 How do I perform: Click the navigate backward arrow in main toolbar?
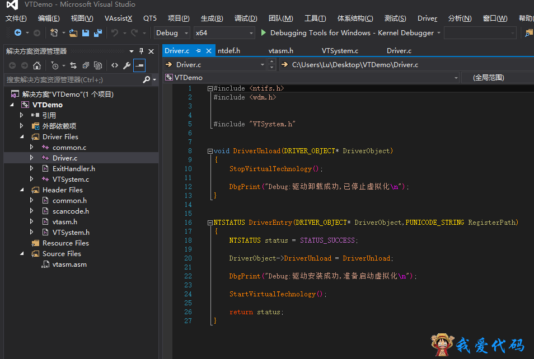pos(18,32)
